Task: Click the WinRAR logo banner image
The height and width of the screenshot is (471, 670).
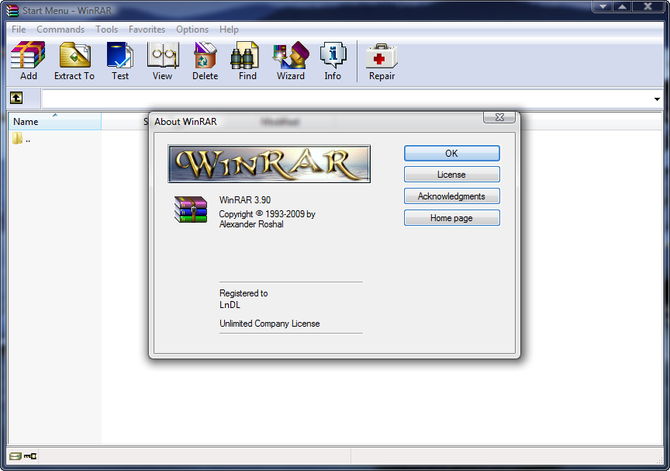Action: coord(269,164)
